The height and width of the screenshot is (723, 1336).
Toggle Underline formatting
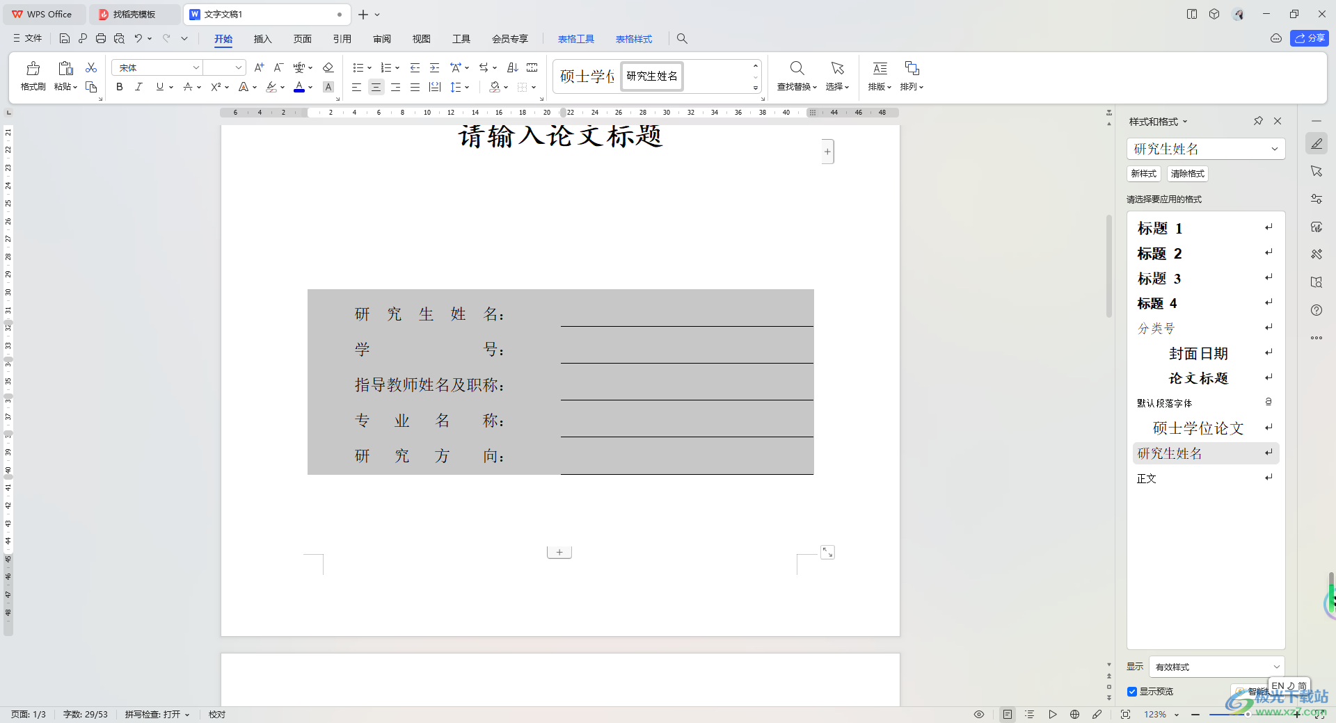pos(160,87)
